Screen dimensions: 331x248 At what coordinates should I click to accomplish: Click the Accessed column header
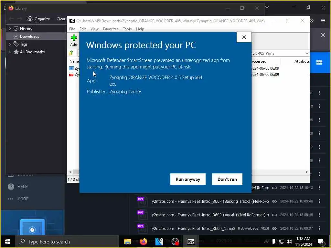click(x=258, y=61)
